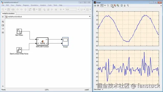The width and height of the screenshot is (163, 92).
Task: Click the Step Back button
Action: pyautogui.click(x=44, y=9)
